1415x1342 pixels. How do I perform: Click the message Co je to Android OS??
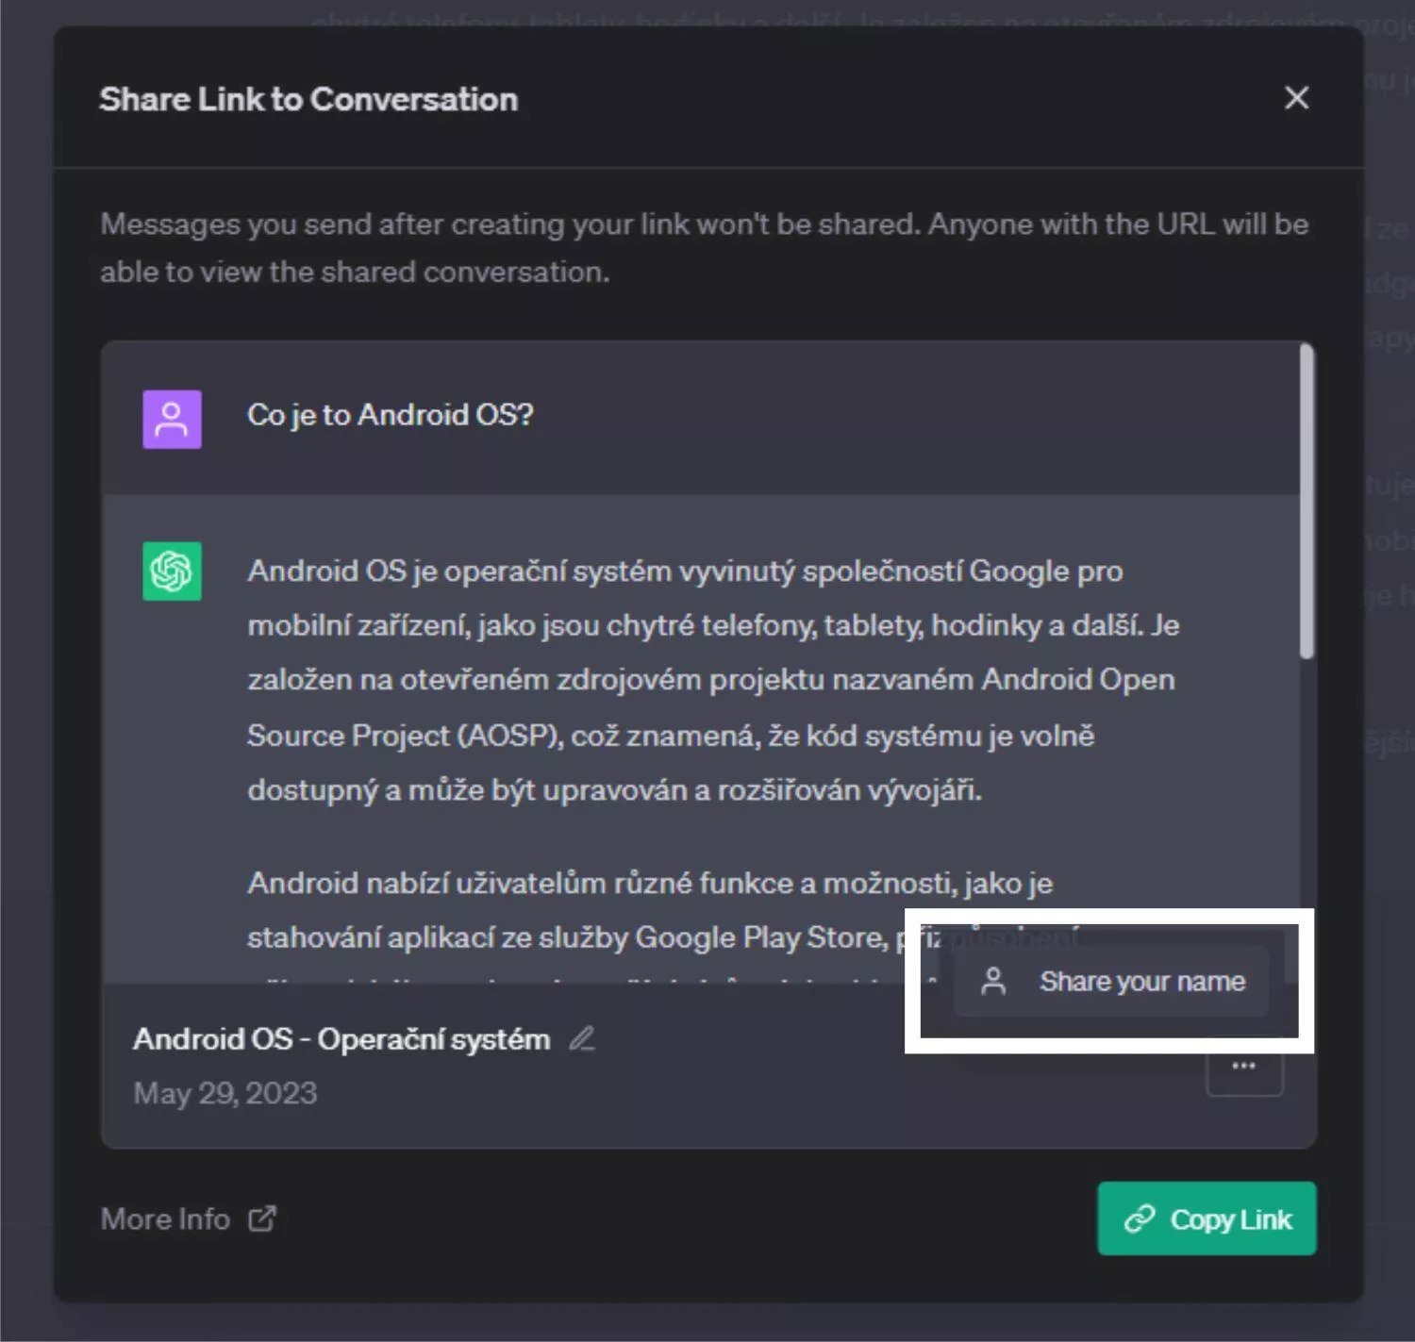pyautogui.click(x=391, y=415)
